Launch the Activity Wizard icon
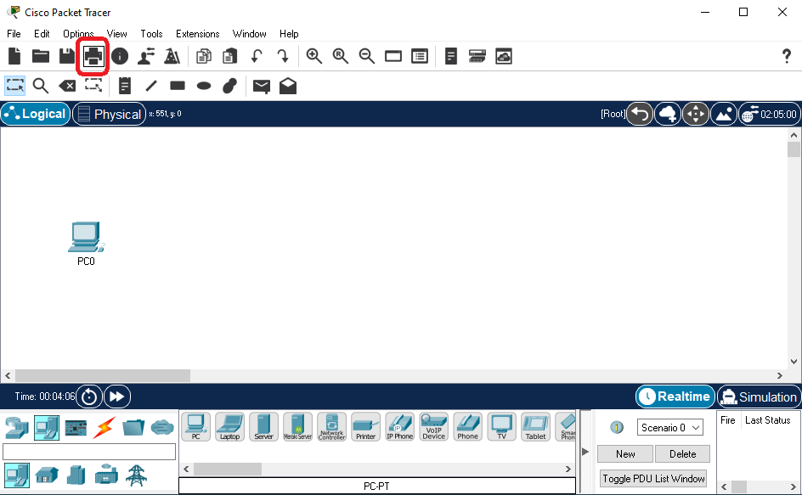 (172, 56)
